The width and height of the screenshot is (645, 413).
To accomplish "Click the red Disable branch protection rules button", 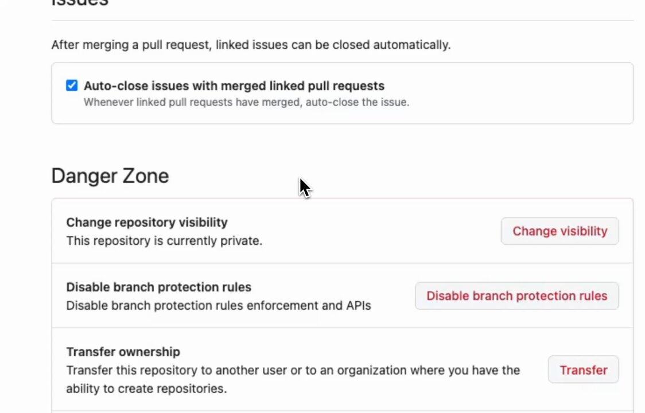I will 516,296.
